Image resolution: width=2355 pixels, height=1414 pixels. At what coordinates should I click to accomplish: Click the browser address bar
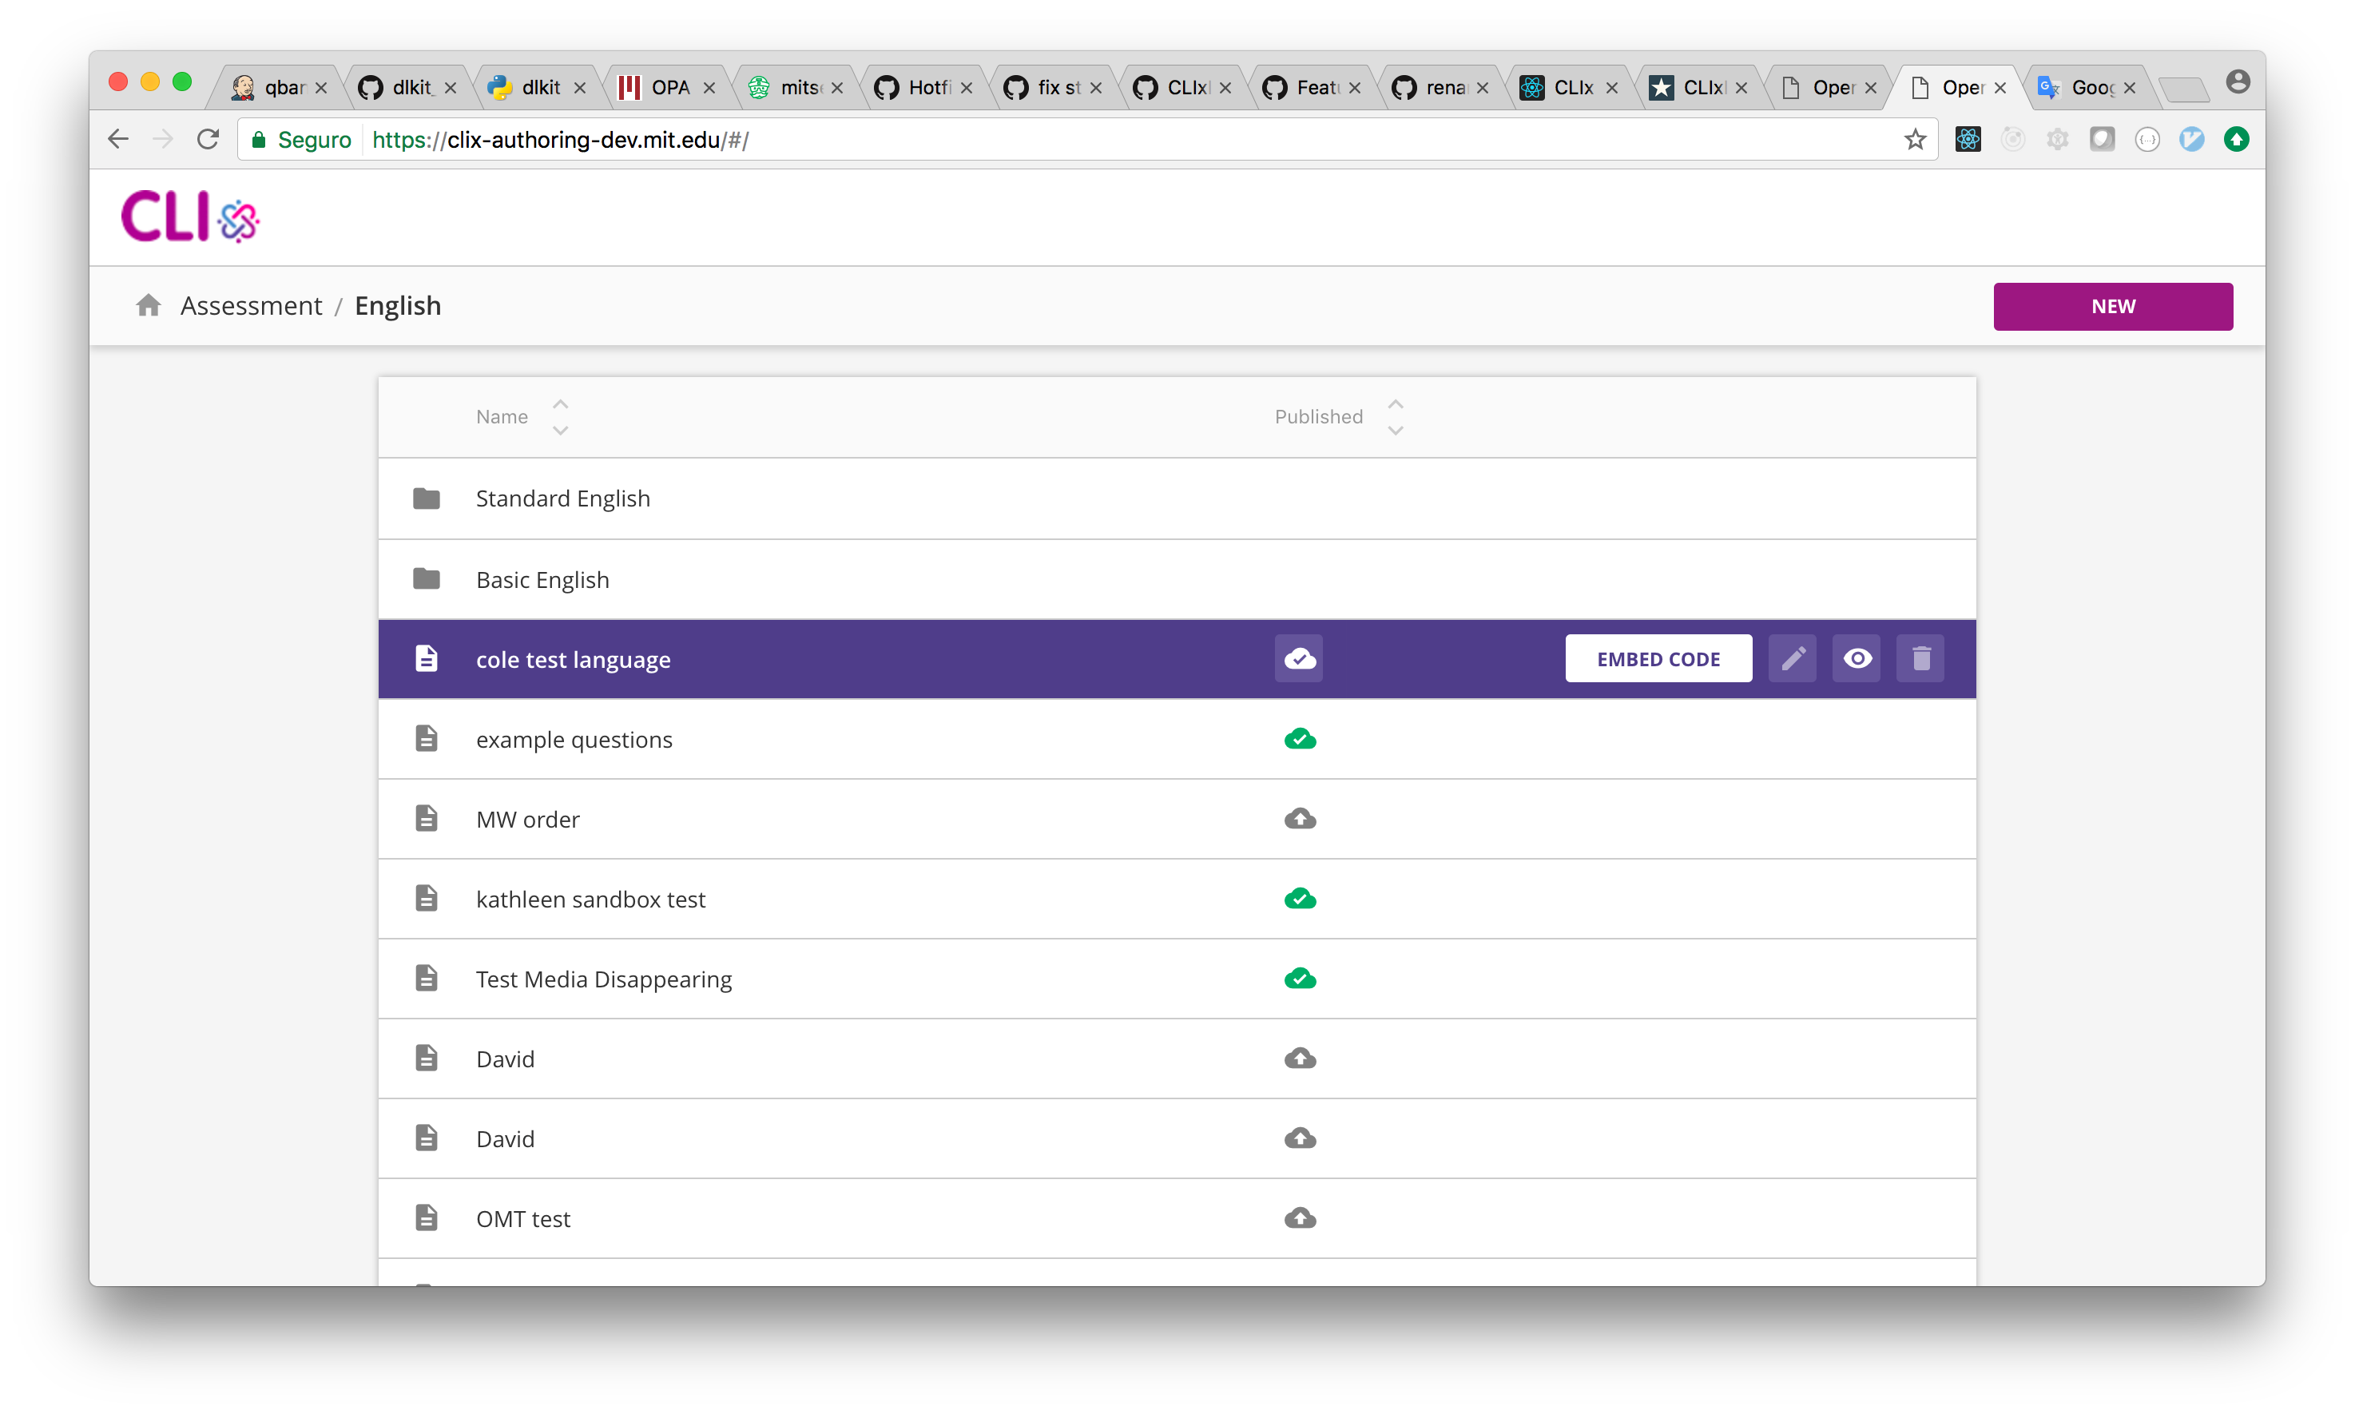[x=1124, y=140]
